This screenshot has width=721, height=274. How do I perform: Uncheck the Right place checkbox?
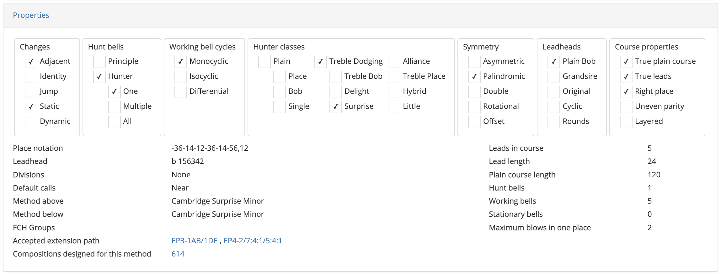pyautogui.click(x=626, y=92)
